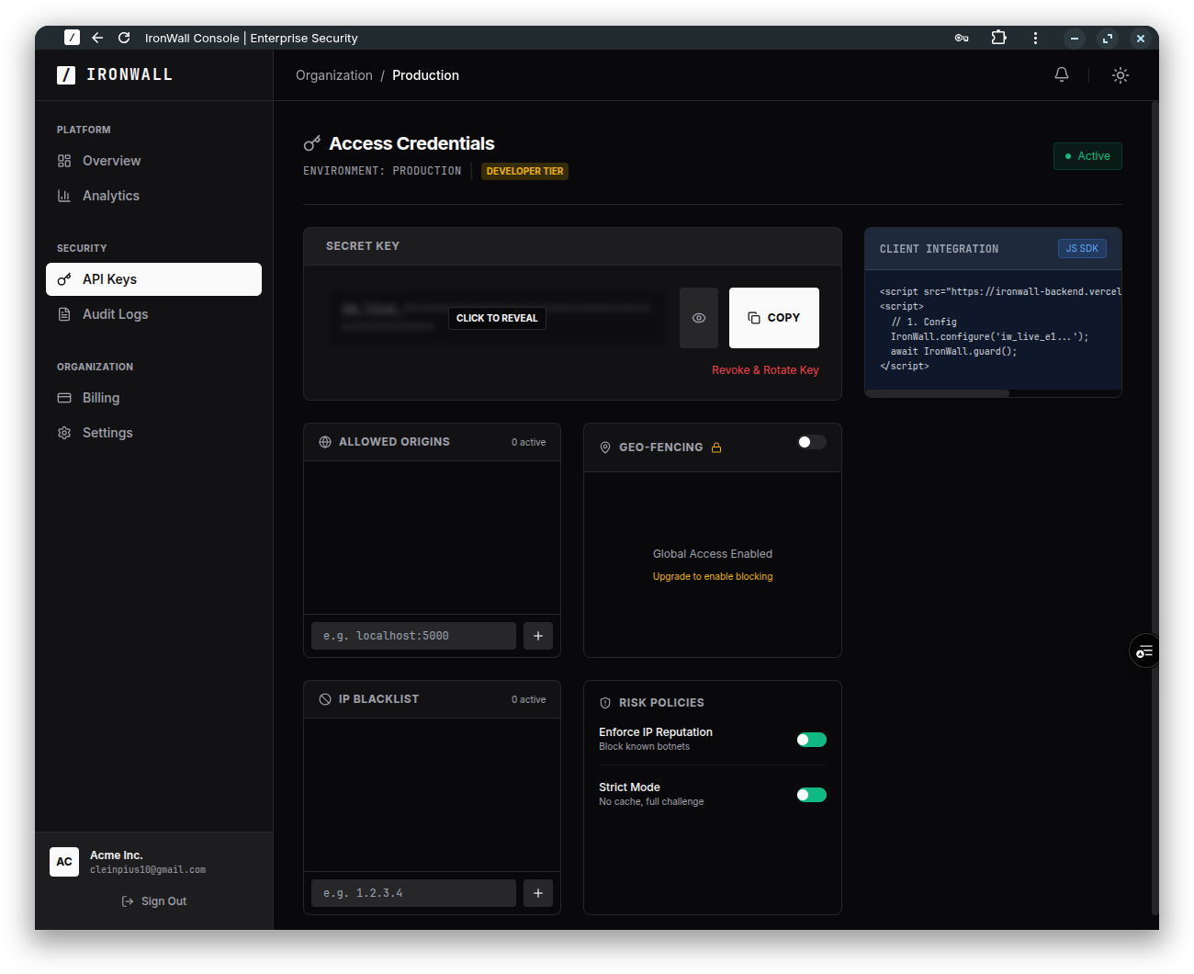The image size is (1194, 974).
Task: Click the lock icon beside Geo-Fencing
Action: [717, 447]
